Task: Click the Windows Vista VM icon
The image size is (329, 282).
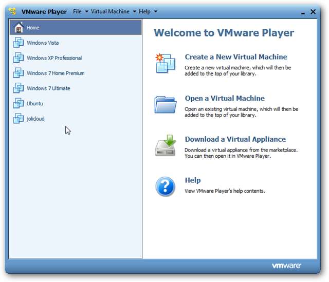Action: 19,43
